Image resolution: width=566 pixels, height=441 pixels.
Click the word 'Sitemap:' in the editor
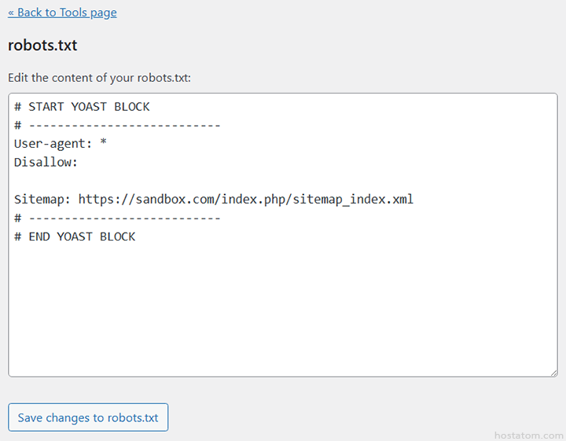42,200
